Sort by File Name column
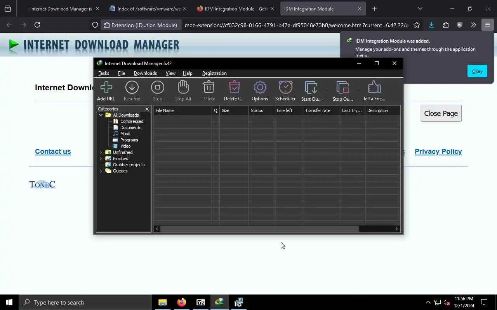Viewport: 497px width, 310px height. pyautogui.click(x=182, y=110)
